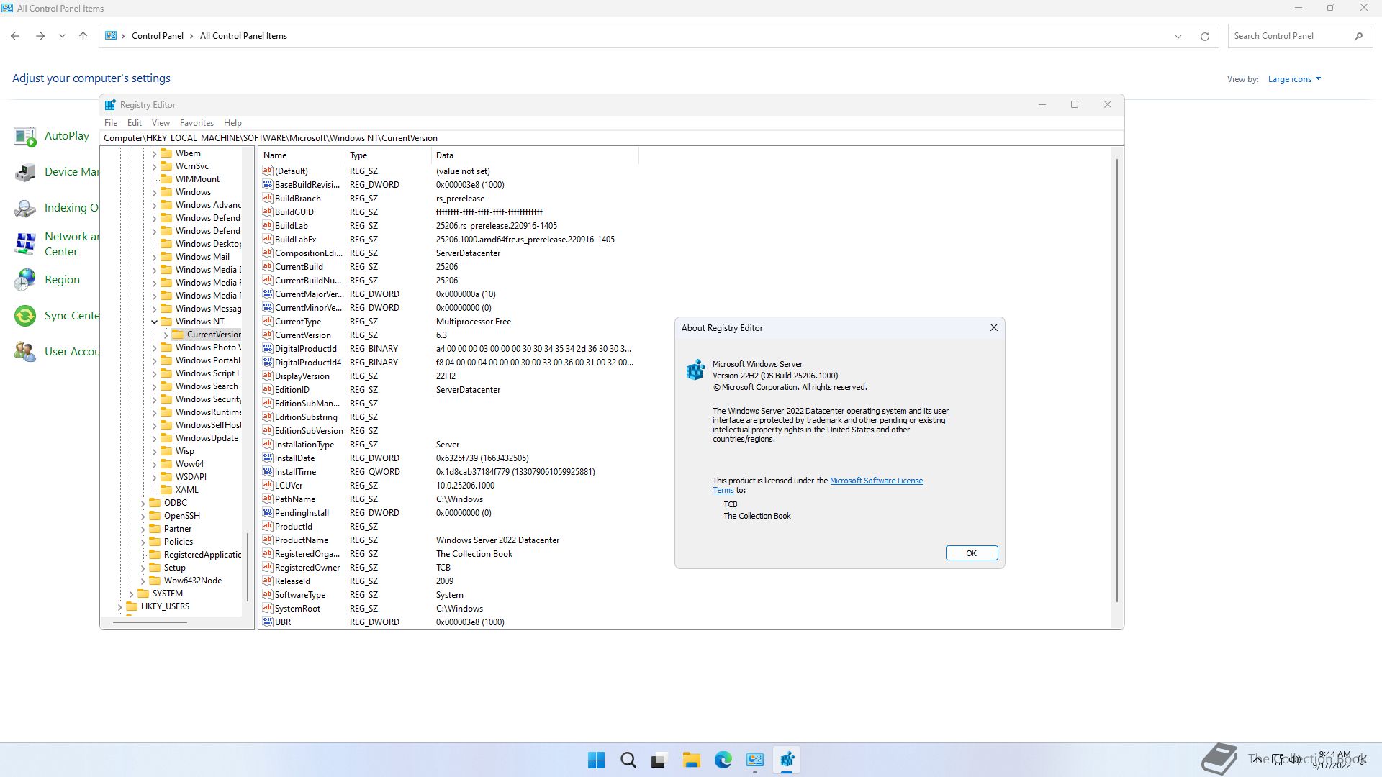Click the Windows Start button on taskbar
The image size is (1382, 777).
tap(596, 760)
